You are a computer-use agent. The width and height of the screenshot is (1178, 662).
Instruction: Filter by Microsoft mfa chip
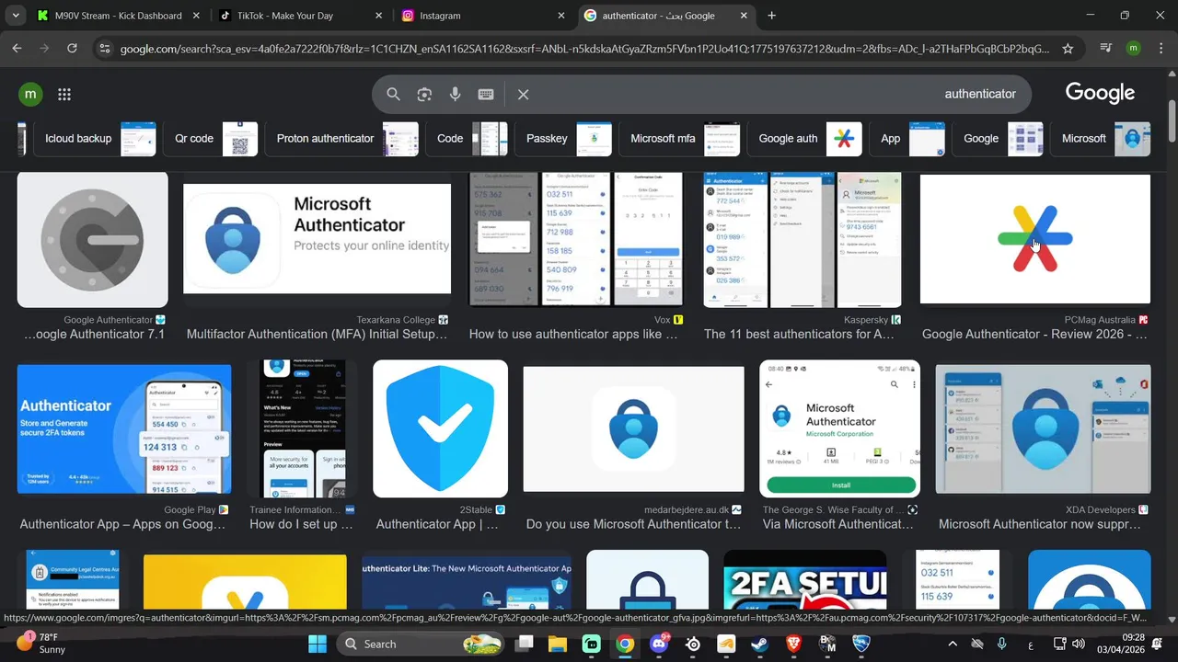click(679, 139)
